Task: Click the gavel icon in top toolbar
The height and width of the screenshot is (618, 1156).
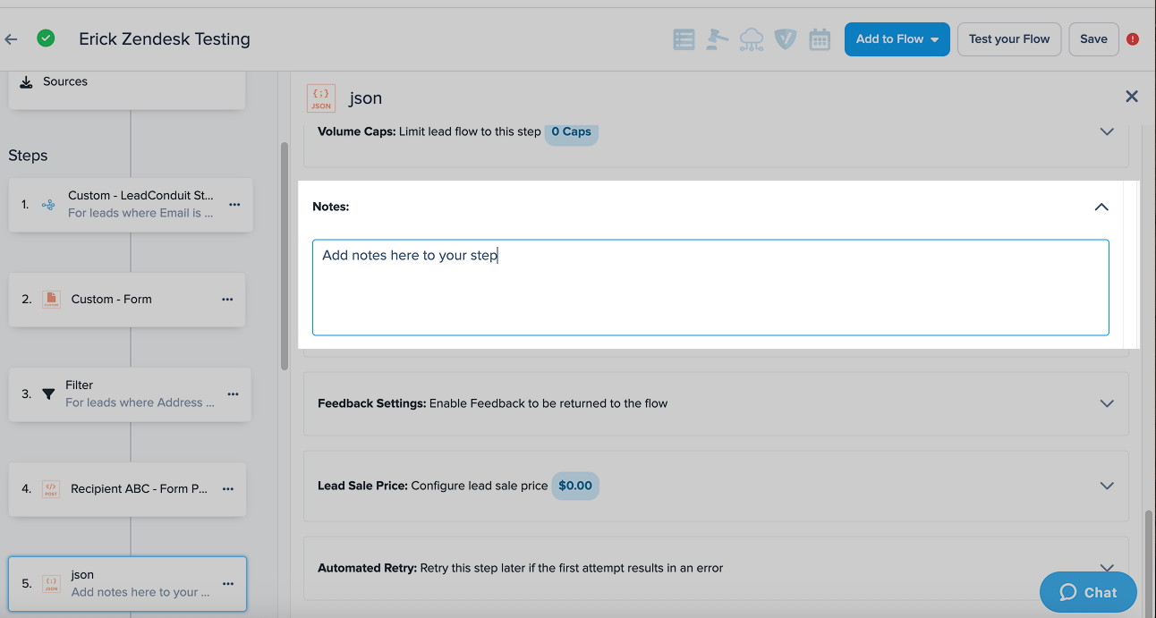Action: 717,39
